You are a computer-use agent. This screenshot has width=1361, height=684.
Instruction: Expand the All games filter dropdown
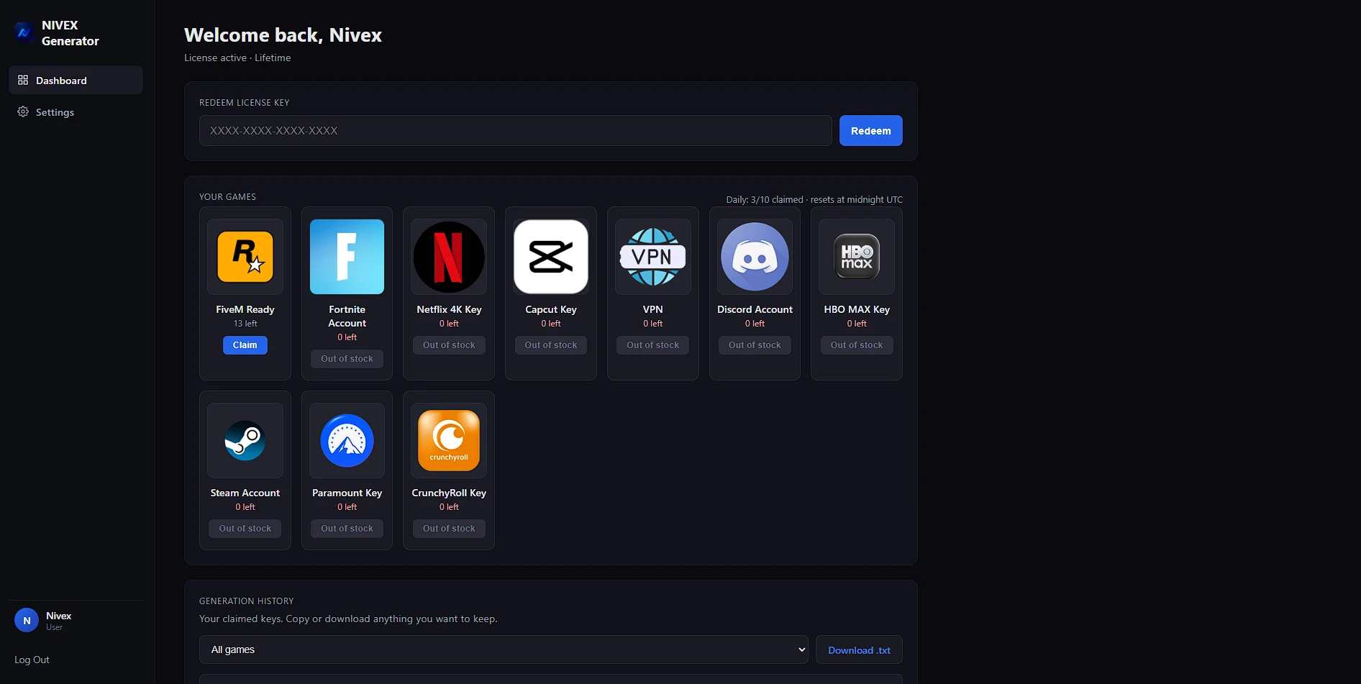[504, 649]
